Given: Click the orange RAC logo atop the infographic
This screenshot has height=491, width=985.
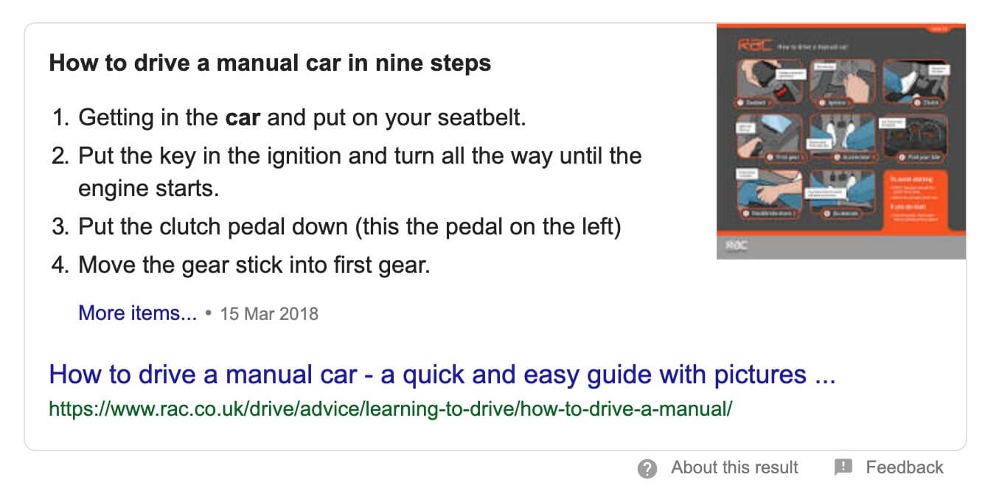Looking at the screenshot, I should pyautogui.click(x=755, y=46).
